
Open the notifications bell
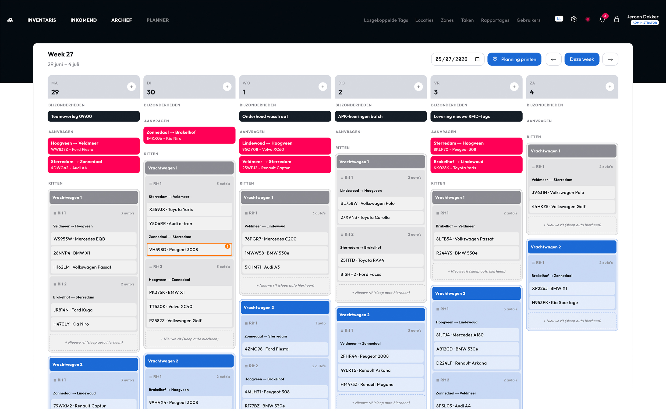602,20
